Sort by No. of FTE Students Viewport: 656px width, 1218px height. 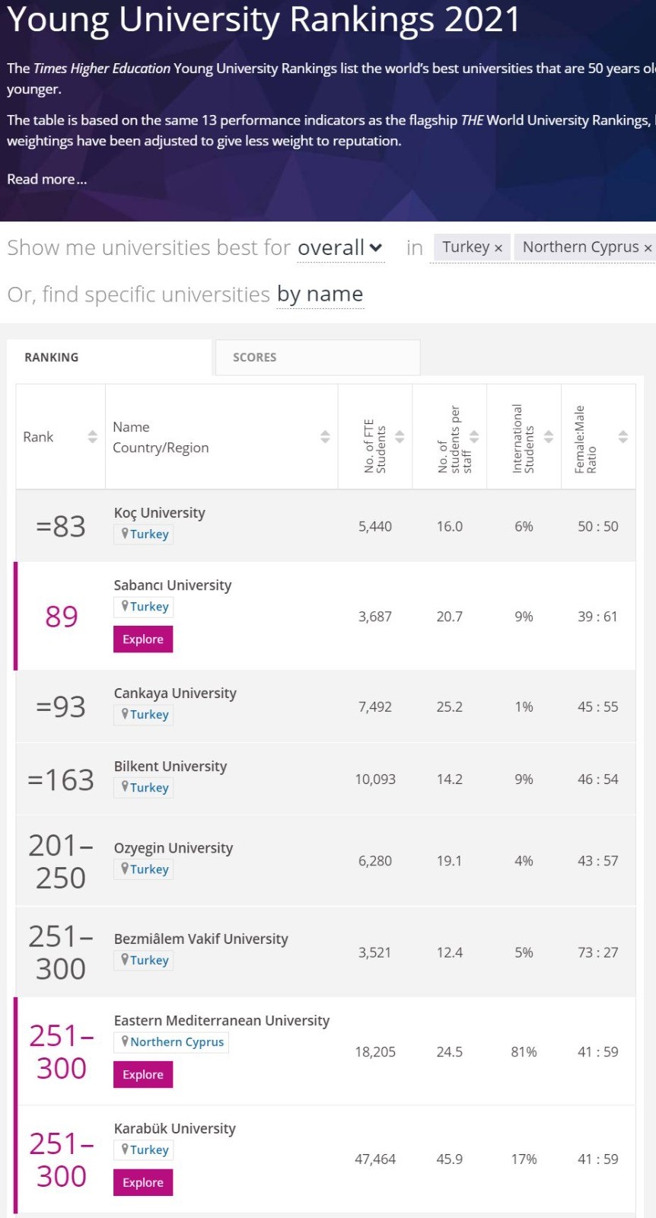click(400, 436)
